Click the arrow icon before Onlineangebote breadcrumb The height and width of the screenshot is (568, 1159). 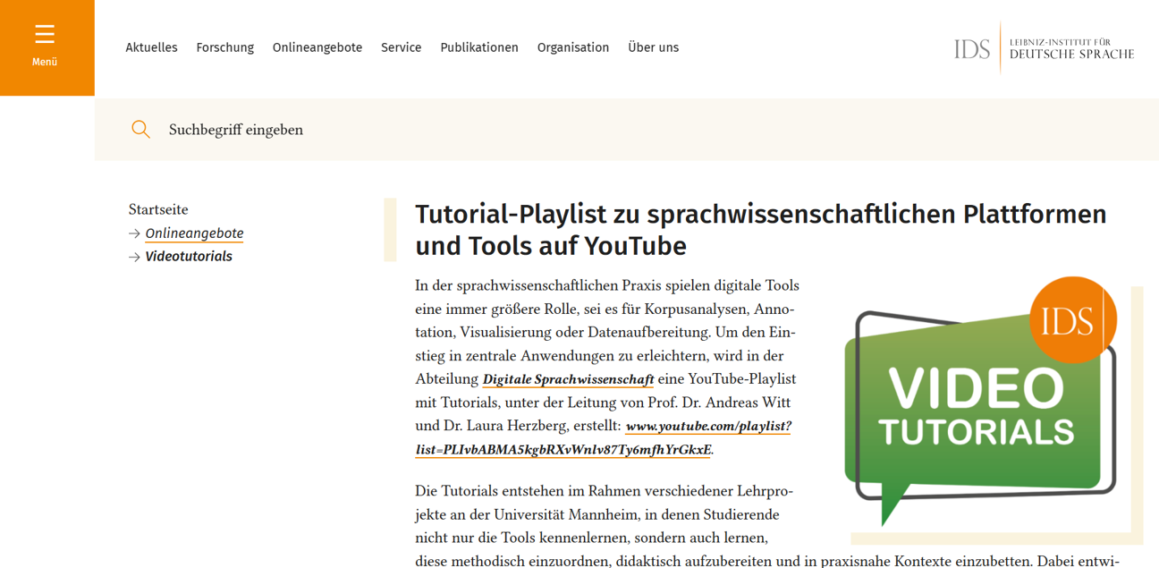[x=132, y=233]
